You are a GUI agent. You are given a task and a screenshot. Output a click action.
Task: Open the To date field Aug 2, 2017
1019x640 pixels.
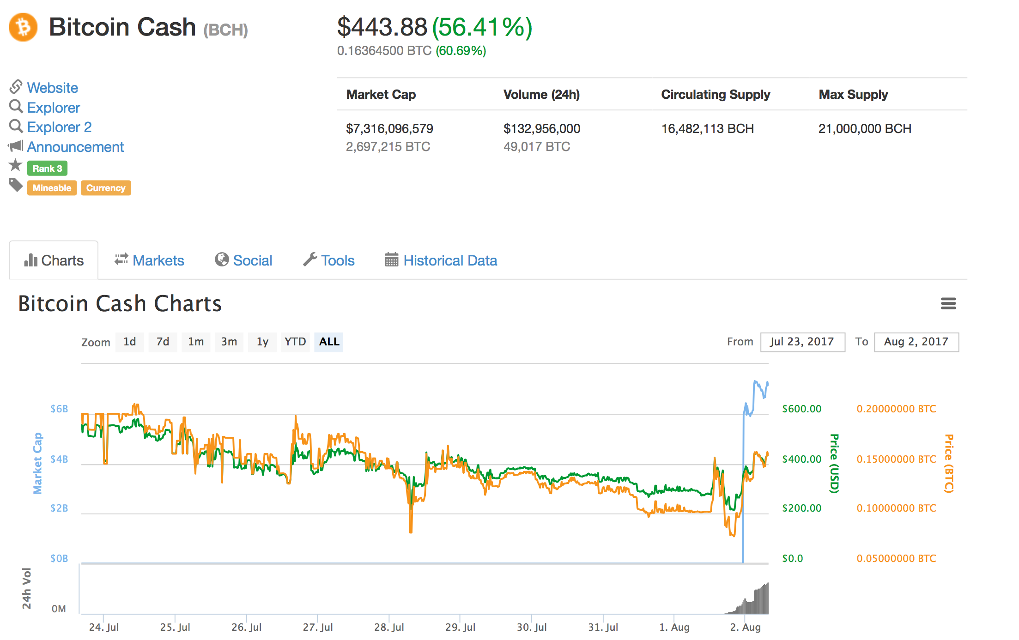[x=916, y=342]
